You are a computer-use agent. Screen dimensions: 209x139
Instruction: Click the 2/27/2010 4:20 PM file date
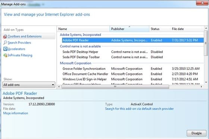coord(185,74)
